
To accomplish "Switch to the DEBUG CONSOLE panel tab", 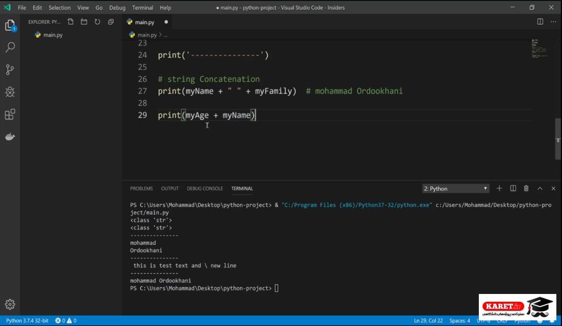I will coord(205,188).
